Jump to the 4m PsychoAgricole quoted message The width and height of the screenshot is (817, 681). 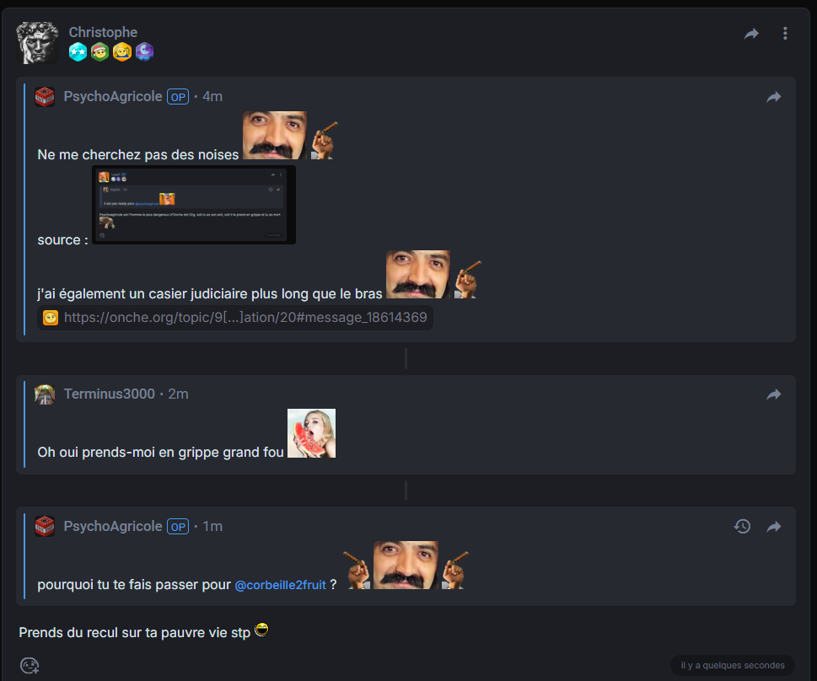click(x=774, y=97)
